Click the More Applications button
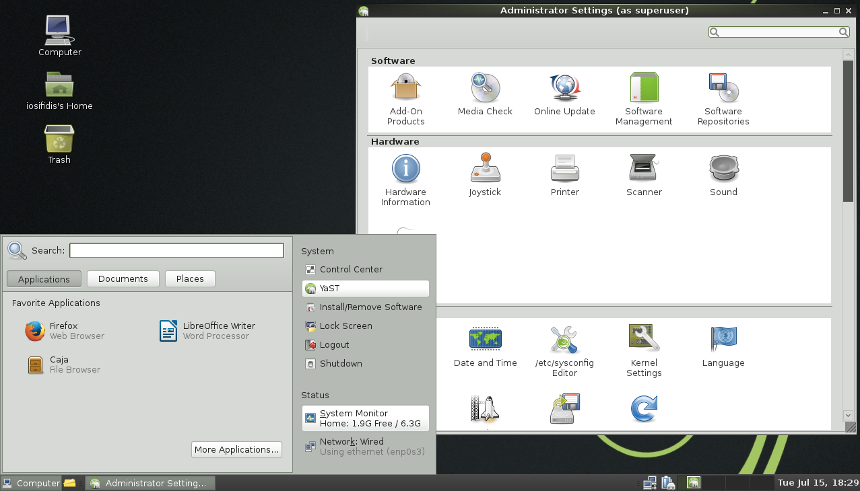Image resolution: width=860 pixels, height=491 pixels. pyautogui.click(x=236, y=449)
